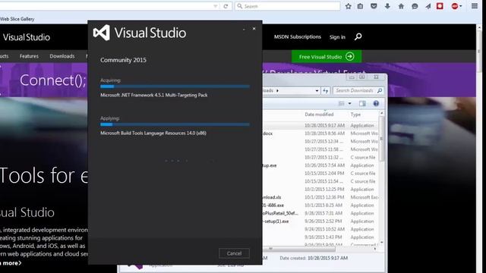Screen dimensions: 486x273
Task: Go to the browser home page icon
Action: pyautogui.click(x=401, y=6)
